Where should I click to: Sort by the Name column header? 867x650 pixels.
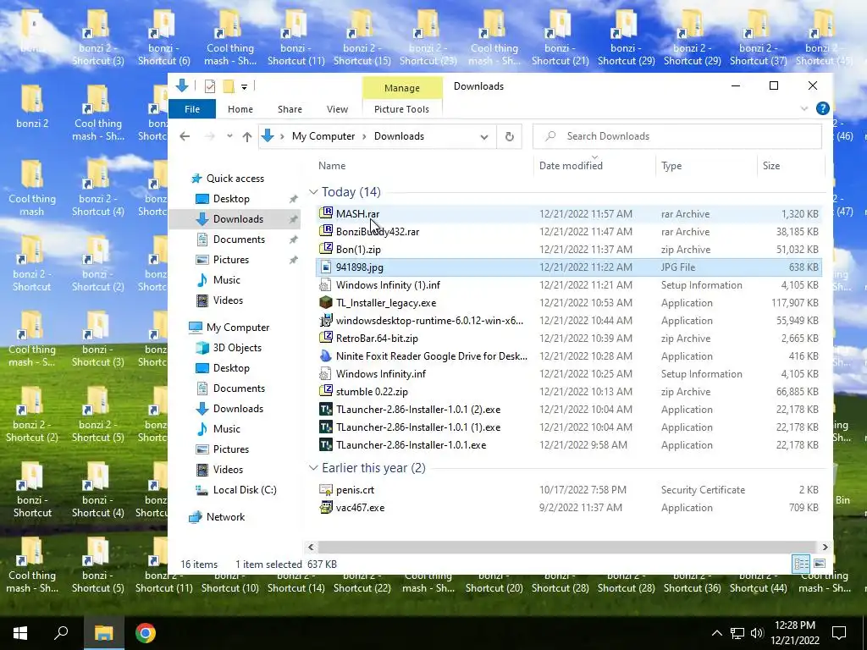point(332,166)
